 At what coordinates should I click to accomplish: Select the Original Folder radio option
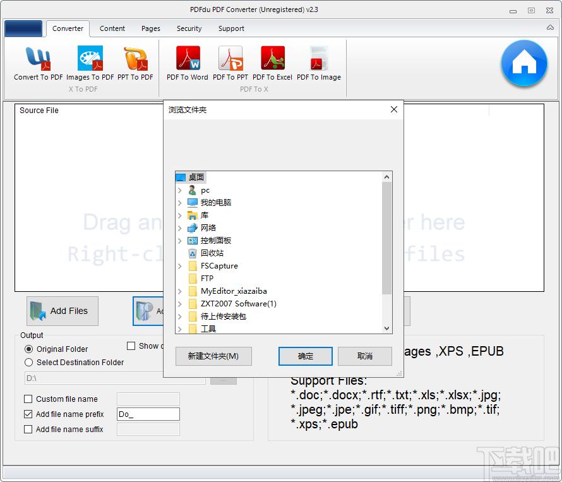pos(28,349)
